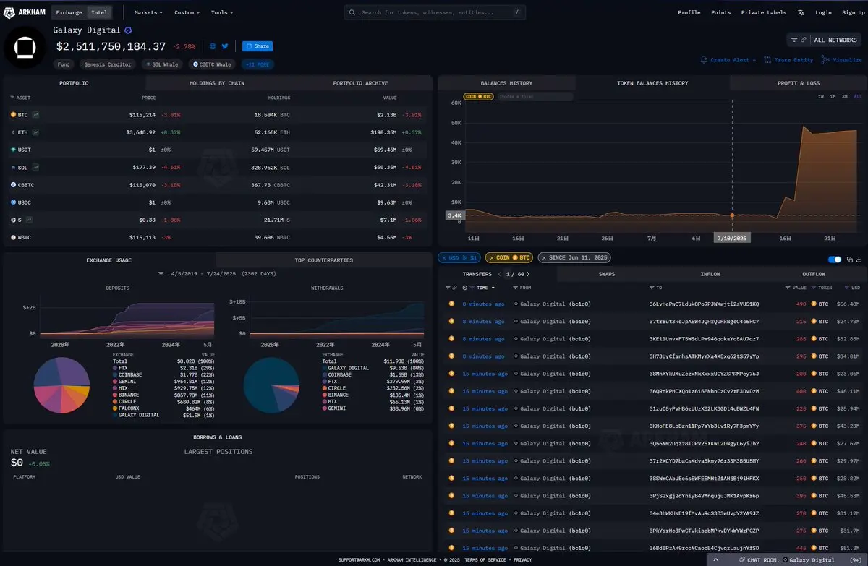
Task: Open SOL chart icon in portfolio row
Action: 35,167
